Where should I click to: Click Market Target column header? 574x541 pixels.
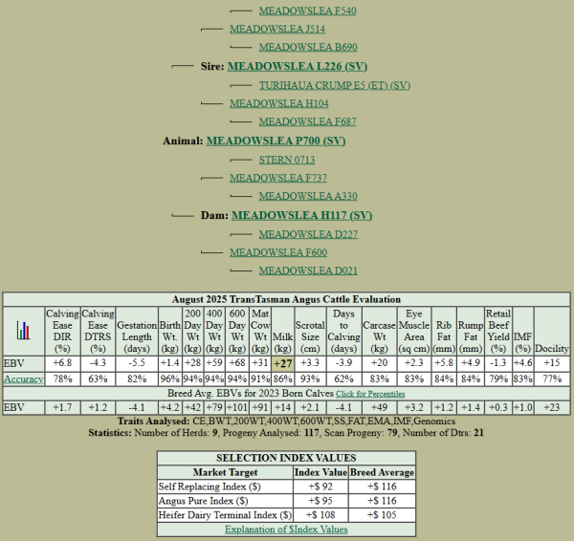click(x=225, y=472)
